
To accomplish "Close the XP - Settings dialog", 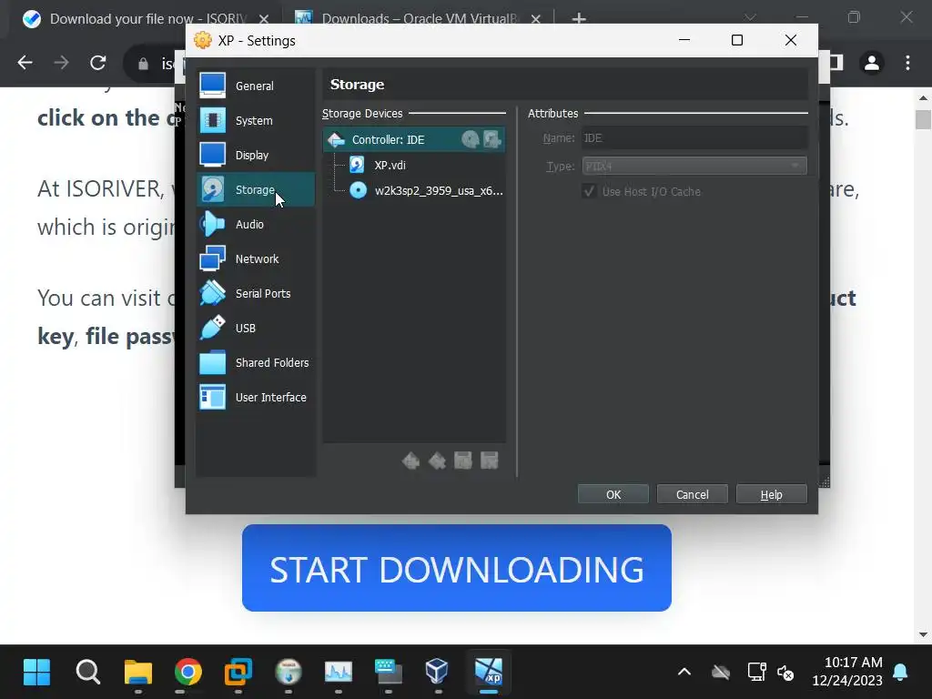I will tap(791, 40).
